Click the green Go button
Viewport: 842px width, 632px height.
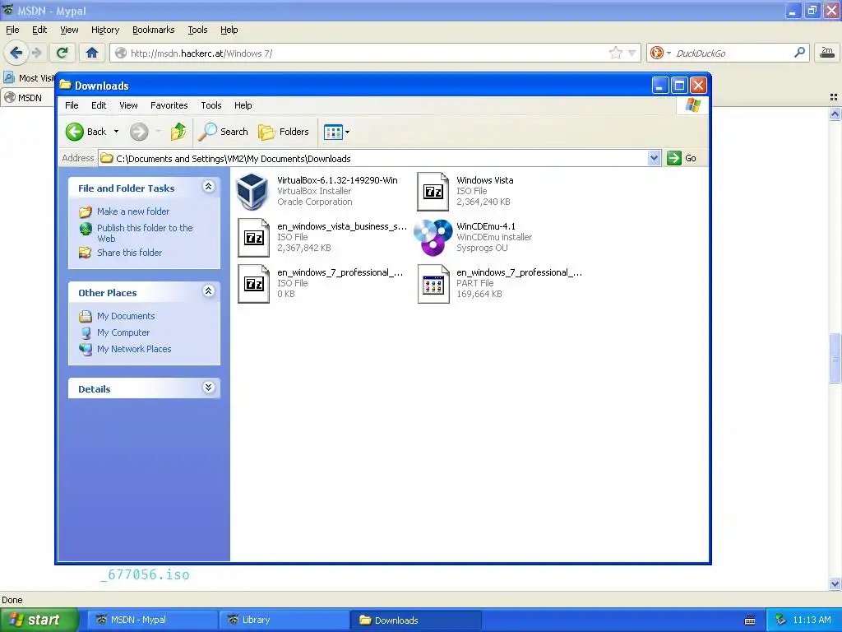tap(682, 158)
